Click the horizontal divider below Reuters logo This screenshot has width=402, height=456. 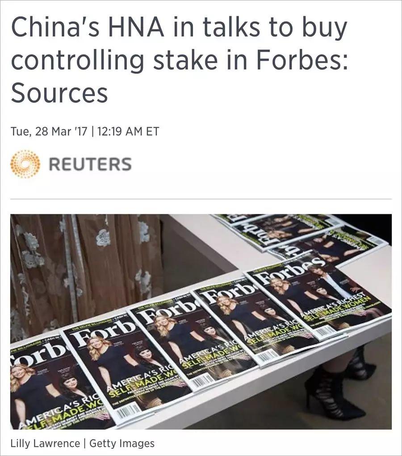(x=201, y=199)
